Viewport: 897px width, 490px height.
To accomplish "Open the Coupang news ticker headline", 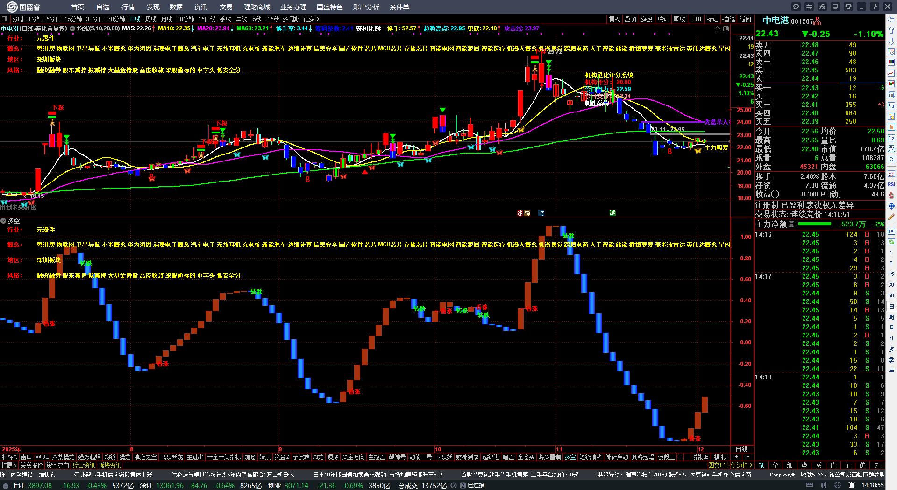I will [827, 475].
